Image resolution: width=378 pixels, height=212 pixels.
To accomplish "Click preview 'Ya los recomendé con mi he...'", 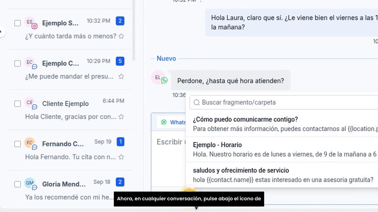I will click(x=69, y=197).
